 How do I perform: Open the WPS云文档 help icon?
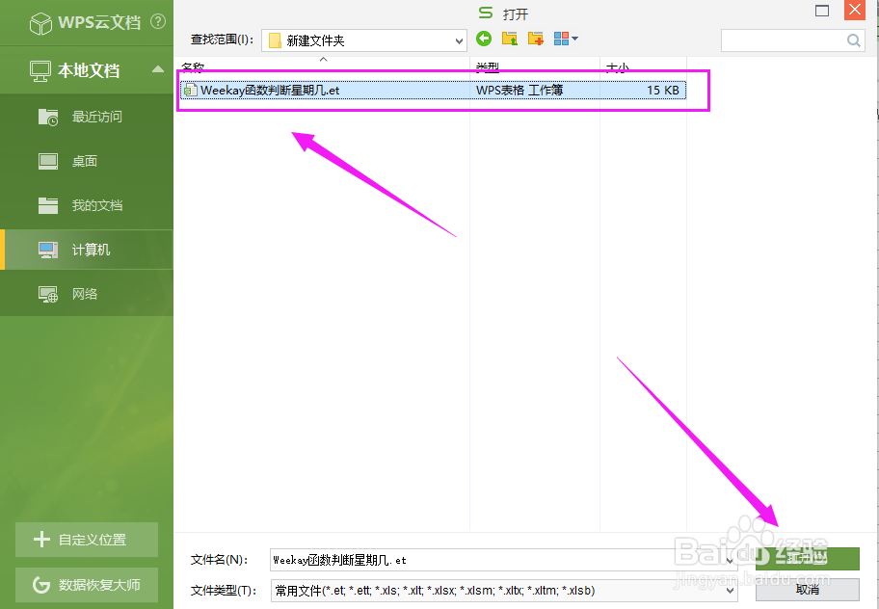tap(160, 22)
